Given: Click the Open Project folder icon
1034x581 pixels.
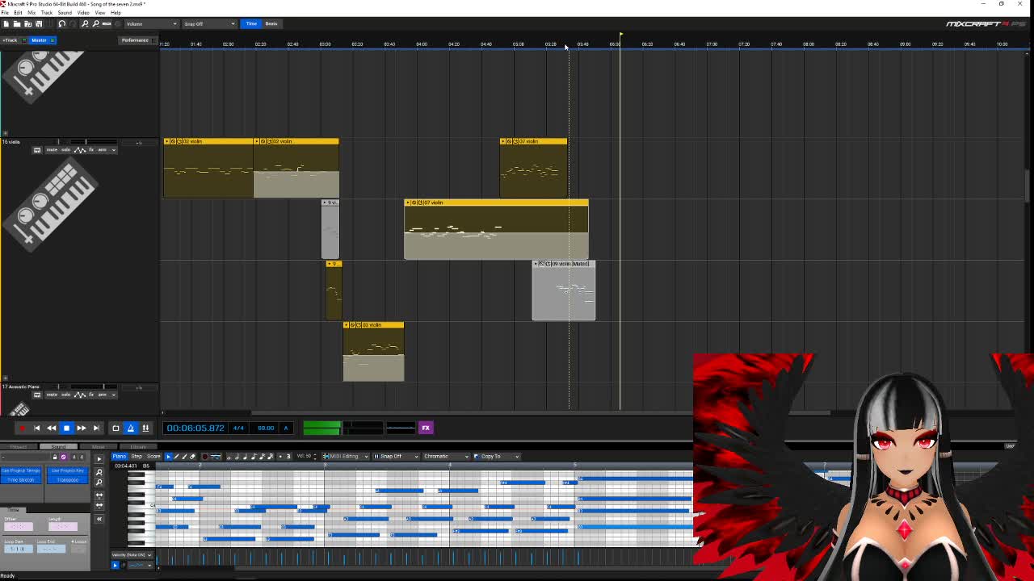Looking at the screenshot, I should coord(17,23).
